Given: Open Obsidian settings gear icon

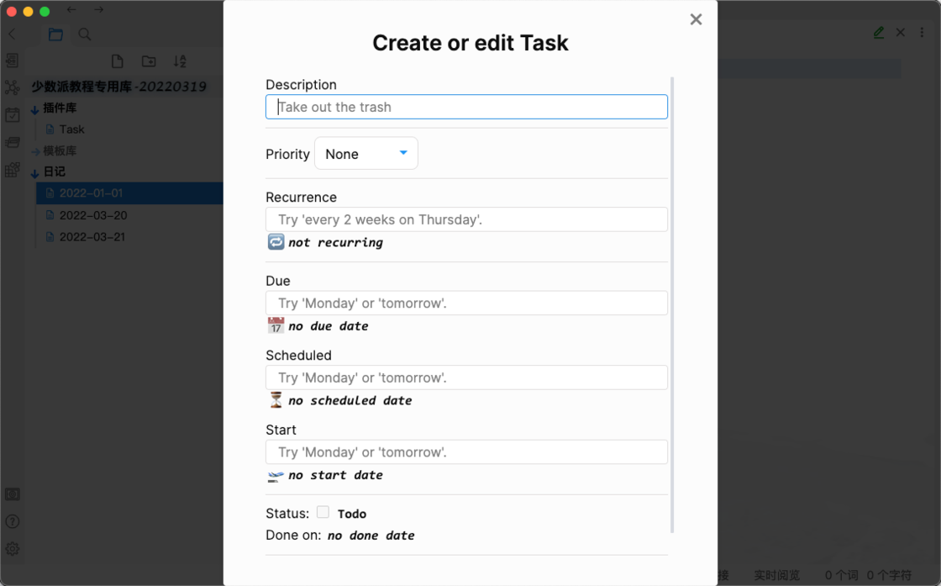Looking at the screenshot, I should pos(12,549).
